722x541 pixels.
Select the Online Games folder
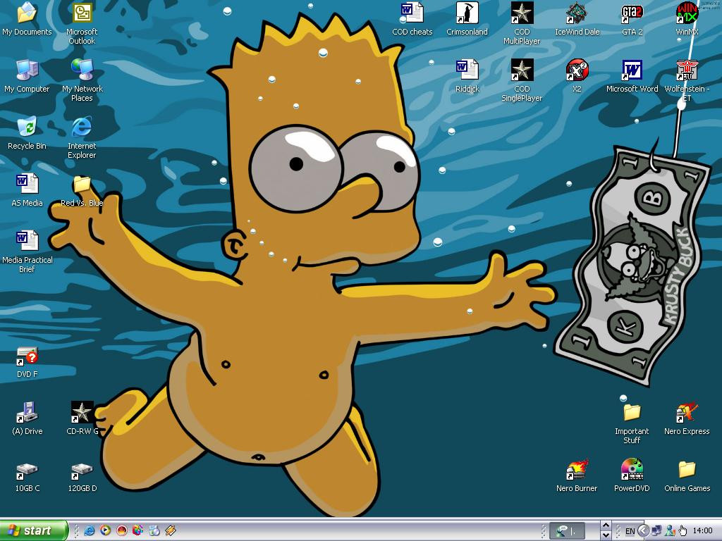[687, 475]
